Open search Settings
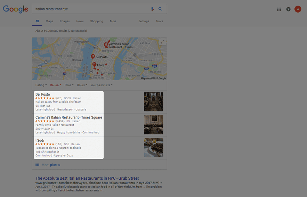The height and width of the screenshot is (197, 307). (144, 21)
